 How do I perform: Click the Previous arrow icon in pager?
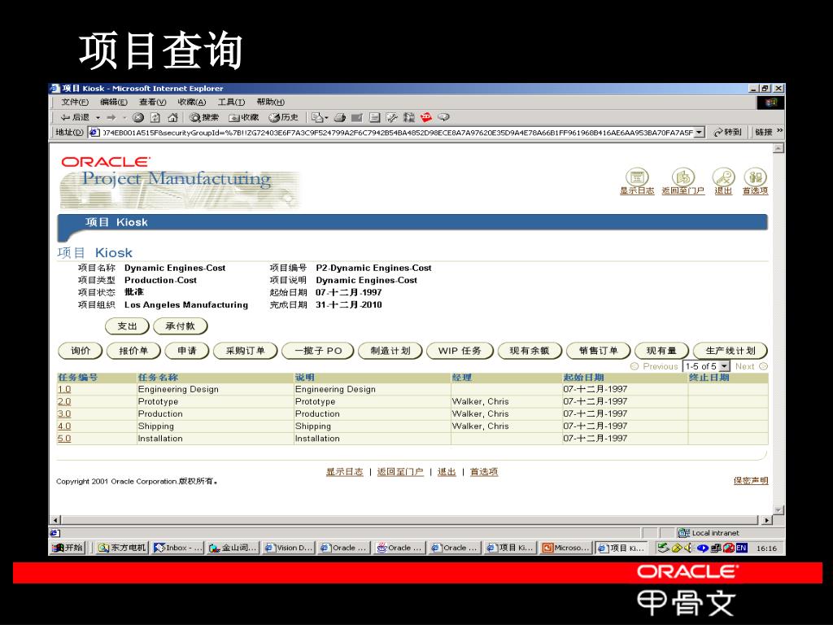[x=635, y=366]
